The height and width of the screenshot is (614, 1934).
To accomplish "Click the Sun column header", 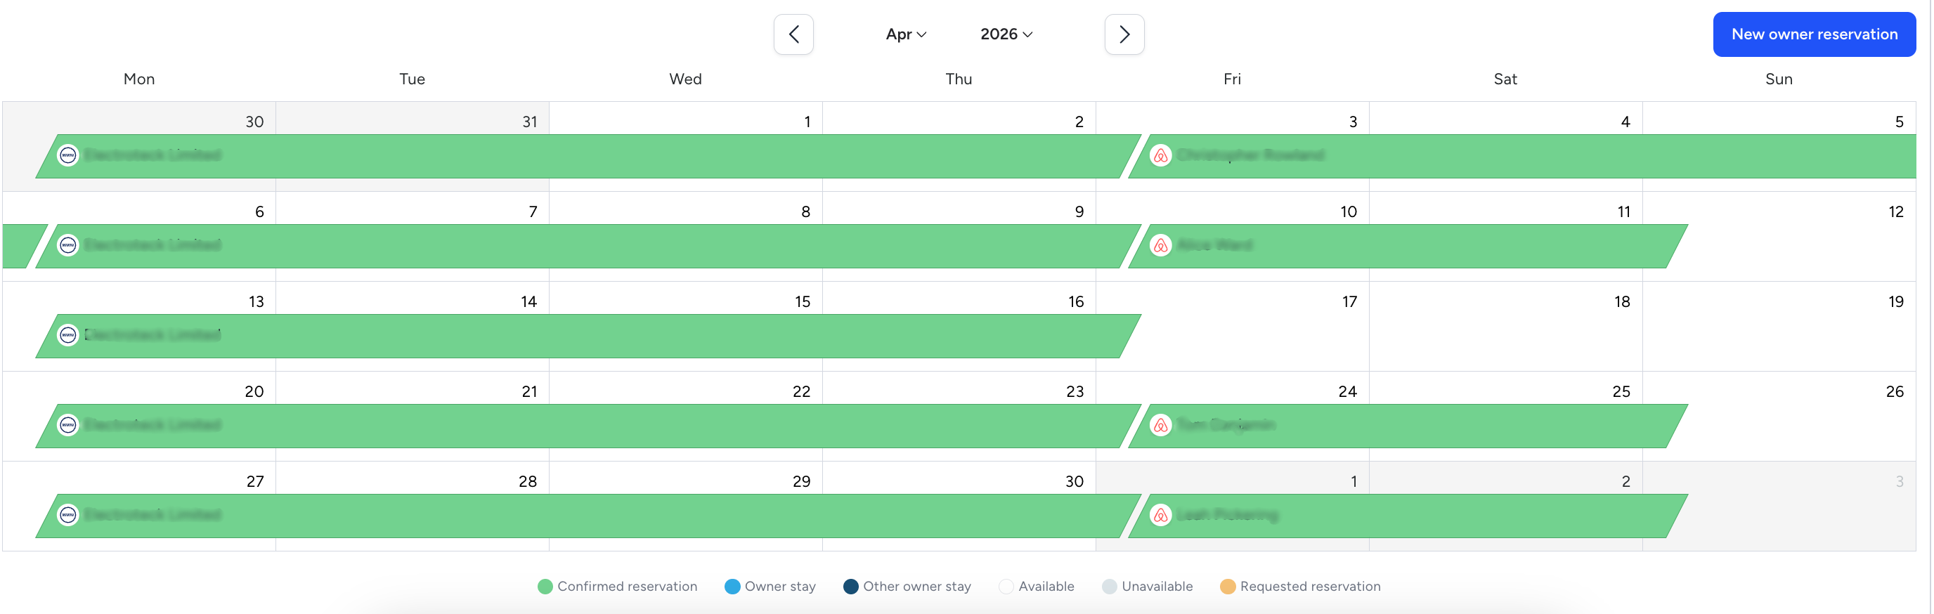I will (1779, 79).
